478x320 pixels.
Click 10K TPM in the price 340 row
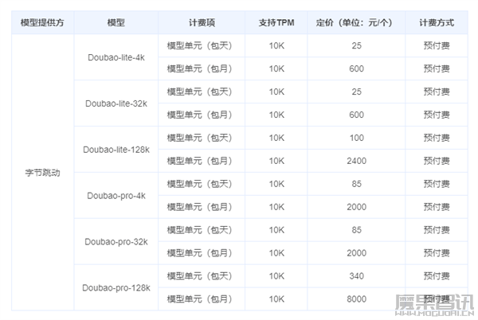click(276, 276)
